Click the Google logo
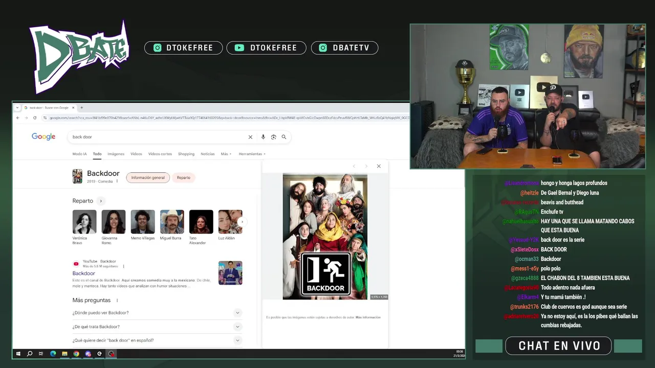Viewport: 655px width, 368px height. 43,136
